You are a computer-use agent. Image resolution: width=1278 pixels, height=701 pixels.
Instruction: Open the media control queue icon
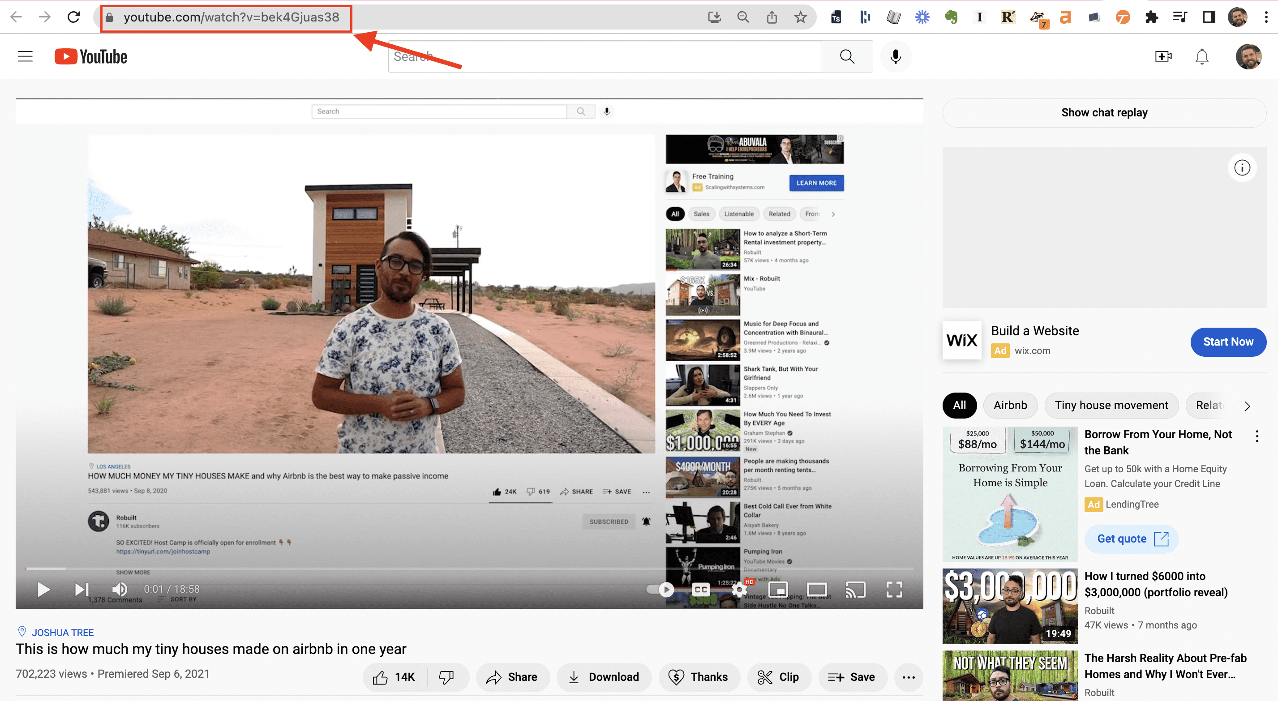[1180, 17]
